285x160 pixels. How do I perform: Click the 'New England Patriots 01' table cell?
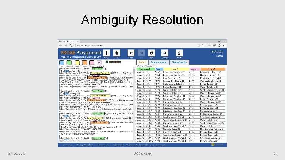coord(212,129)
